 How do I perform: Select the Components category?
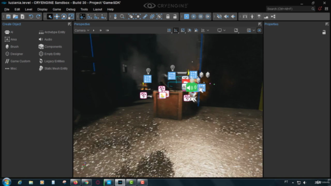(50, 47)
